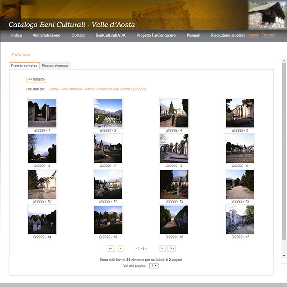The height and width of the screenshot is (287, 287).
Task: Open thumbnail photo BI2292 - 1
Action: coord(42,113)
